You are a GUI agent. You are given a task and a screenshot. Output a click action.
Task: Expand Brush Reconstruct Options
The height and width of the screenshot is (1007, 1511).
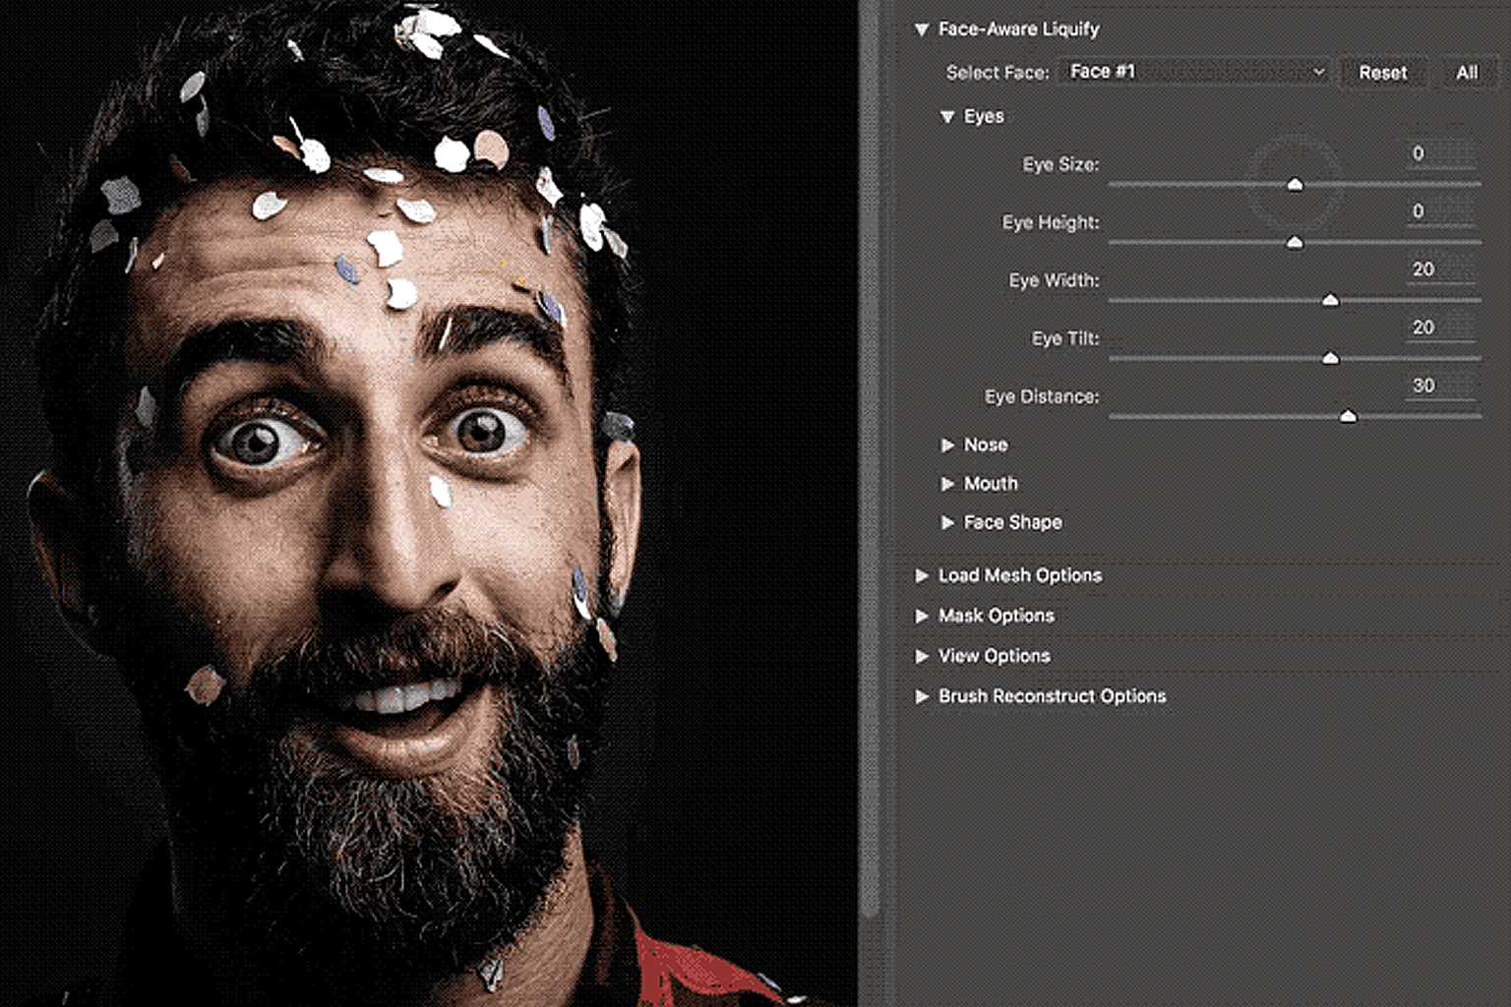922,696
